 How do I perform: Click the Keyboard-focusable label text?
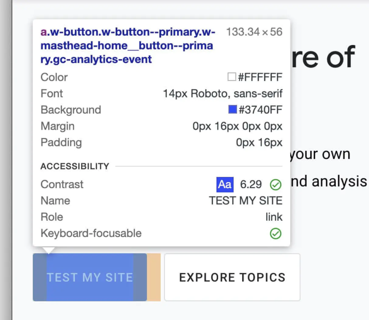point(91,233)
